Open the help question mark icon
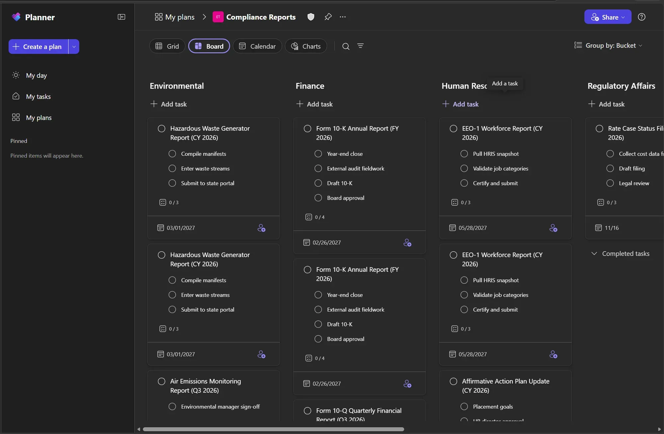Screen dimensions: 664x434 pos(642,17)
